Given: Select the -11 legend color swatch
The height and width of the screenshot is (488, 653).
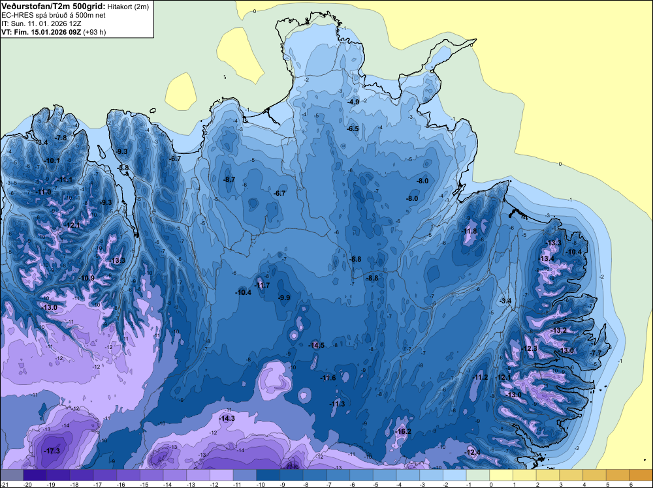Looking at the screenshot, I should pyautogui.click(x=245, y=475).
